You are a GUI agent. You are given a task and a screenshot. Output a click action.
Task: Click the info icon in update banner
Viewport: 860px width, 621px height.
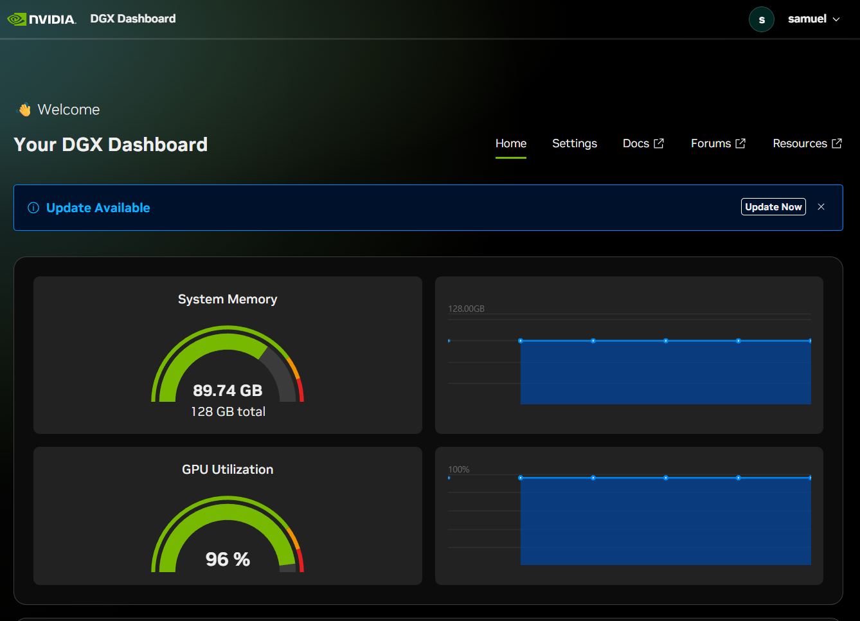[33, 208]
